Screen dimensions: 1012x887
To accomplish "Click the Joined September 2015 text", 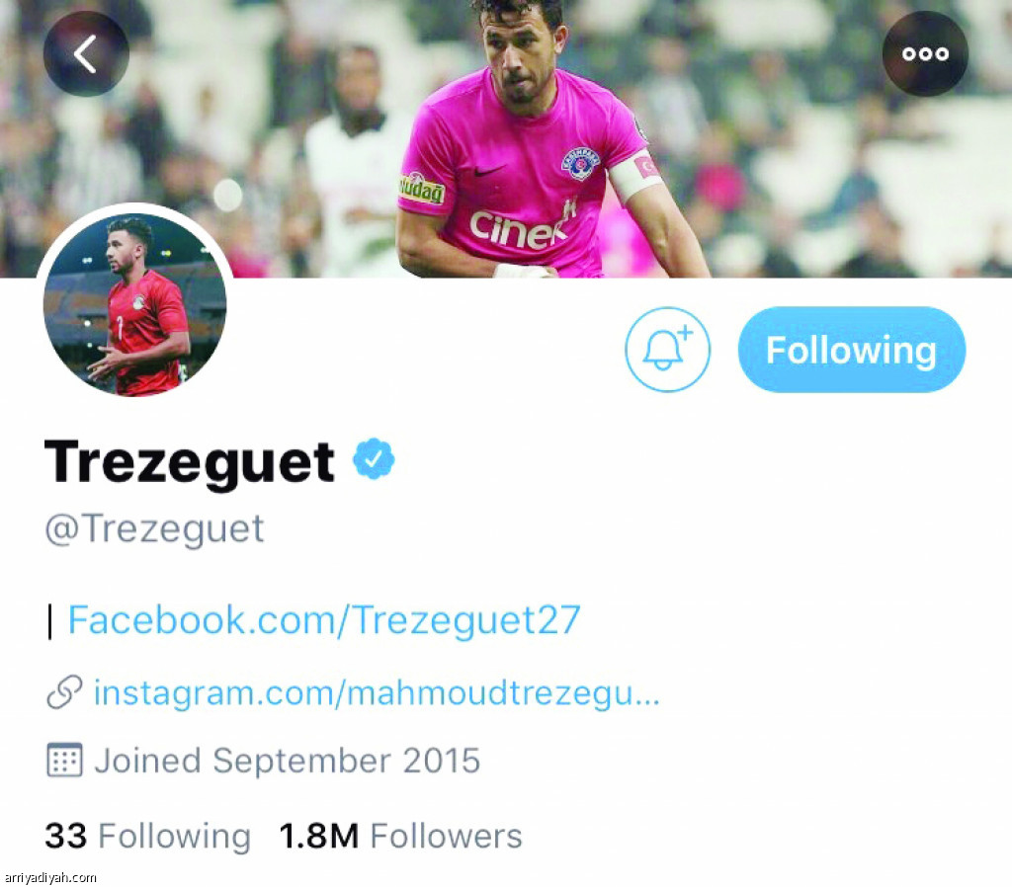I will point(288,761).
